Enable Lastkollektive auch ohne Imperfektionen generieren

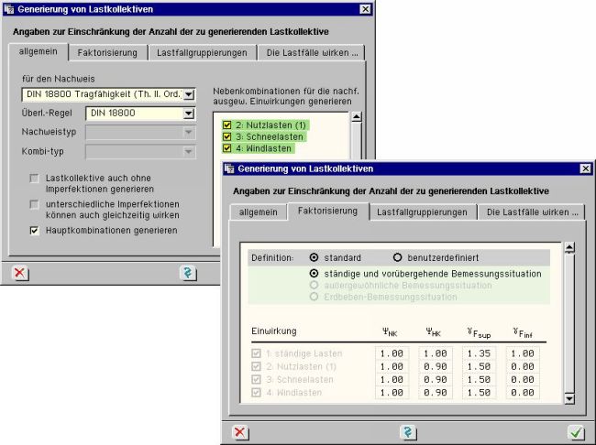(x=35, y=178)
